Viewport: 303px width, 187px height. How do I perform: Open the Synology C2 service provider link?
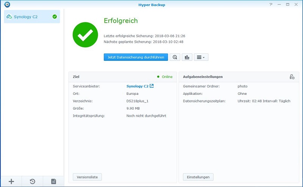point(137,86)
